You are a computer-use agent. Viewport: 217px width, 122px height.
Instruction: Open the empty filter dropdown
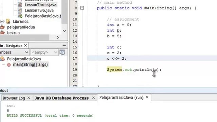[x=44, y=53]
